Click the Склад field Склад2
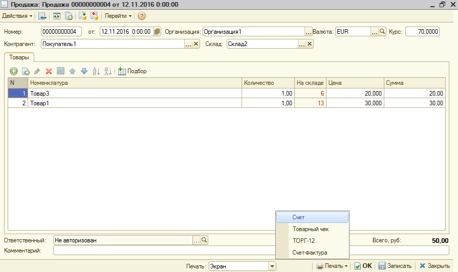Viewport: 458px width, 272px height. point(263,44)
